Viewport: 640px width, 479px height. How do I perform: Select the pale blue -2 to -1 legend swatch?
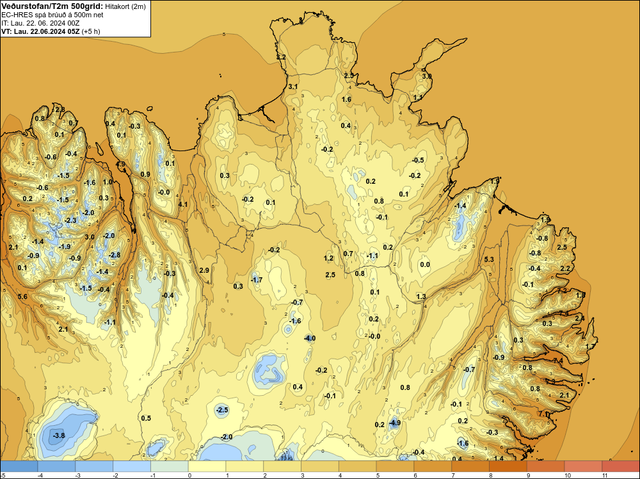tap(132, 466)
